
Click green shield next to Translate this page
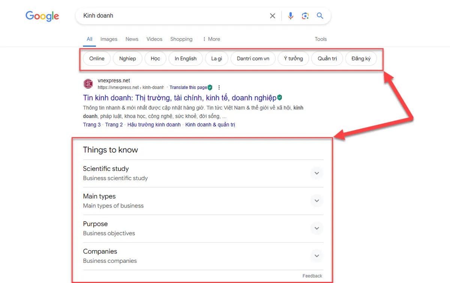[x=210, y=87]
